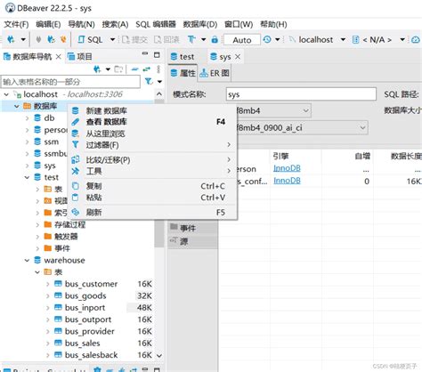Close the 数据库导航 panel tab
The width and height of the screenshot is (422, 372).
click(x=59, y=56)
